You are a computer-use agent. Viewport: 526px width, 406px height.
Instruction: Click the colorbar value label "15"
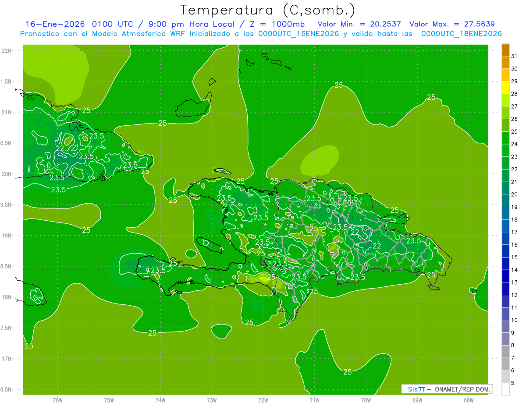(x=515, y=257)
